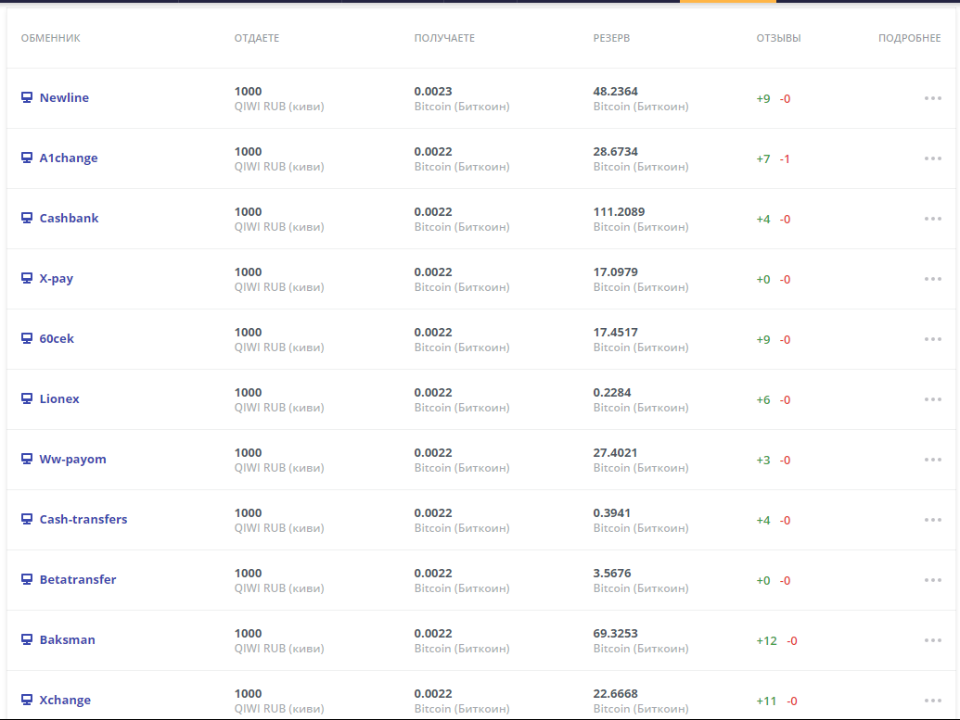The image size is (960, 720).
Task: Click the monitor icon beside X-pay
Action: pyautogui.click(x=27, y=278)
